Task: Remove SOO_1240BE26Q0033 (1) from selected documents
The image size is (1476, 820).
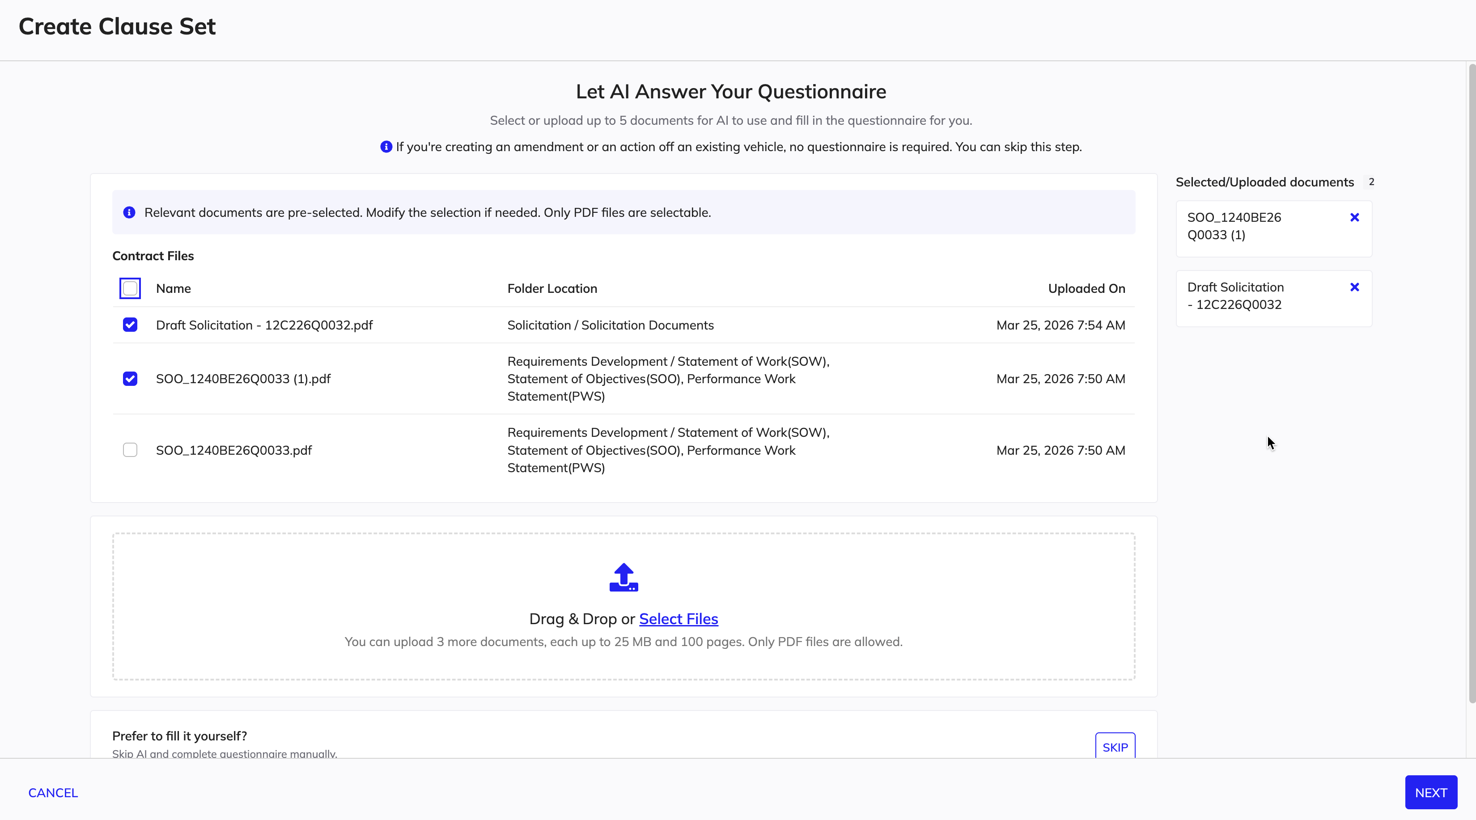Action: [x=1354, y=218]
